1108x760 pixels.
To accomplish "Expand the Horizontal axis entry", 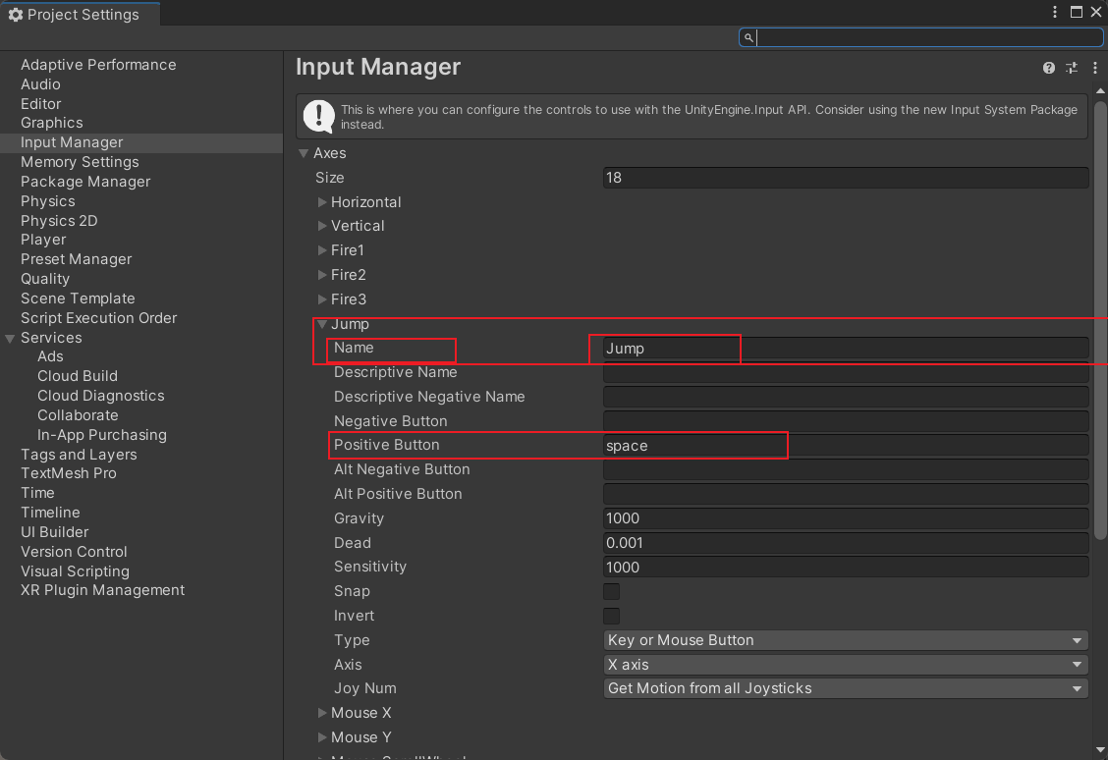I will click(x=322, y=202).
